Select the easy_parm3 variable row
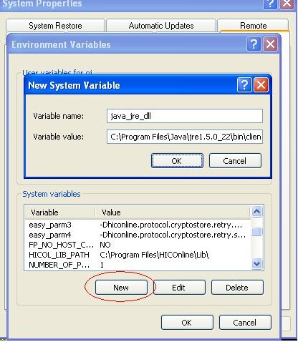The image size is (298, 342). [x=138, y=225]
